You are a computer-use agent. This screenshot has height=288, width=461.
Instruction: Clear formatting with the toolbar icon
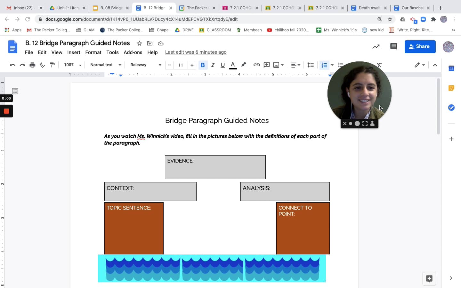[379, 65]
